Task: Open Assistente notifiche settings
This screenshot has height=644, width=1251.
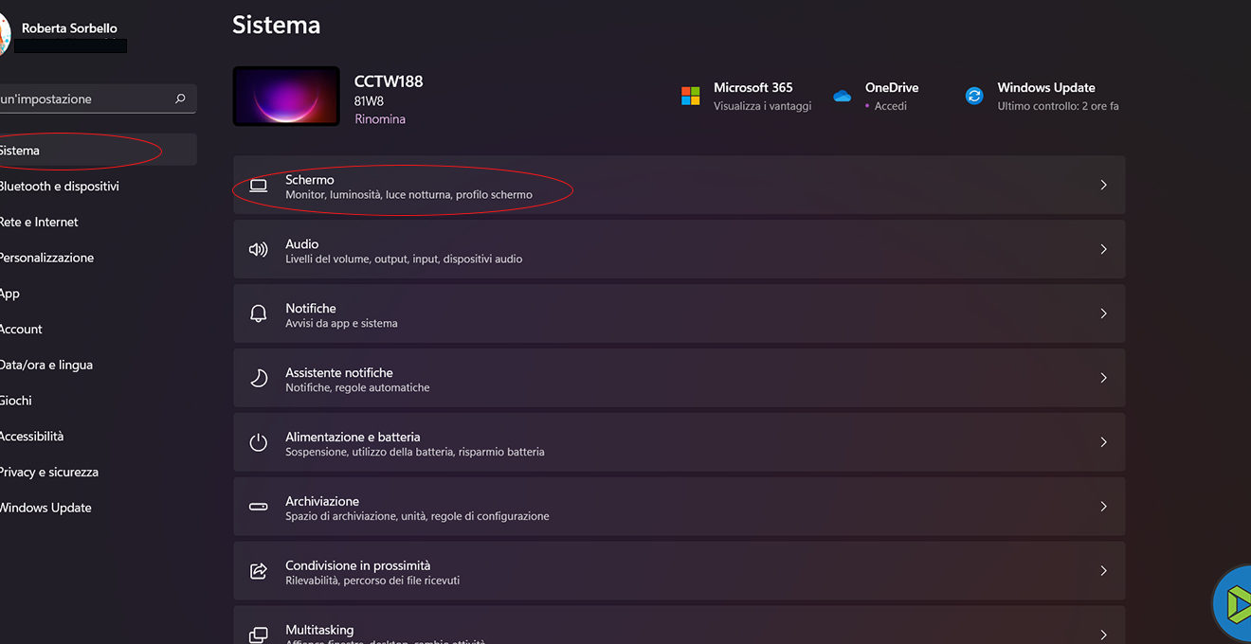Action: click(x=679, y=378)
